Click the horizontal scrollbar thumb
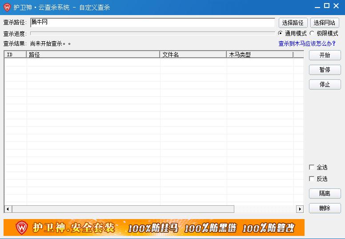Screen dimensions: 345x239 [x=123, y=209]
